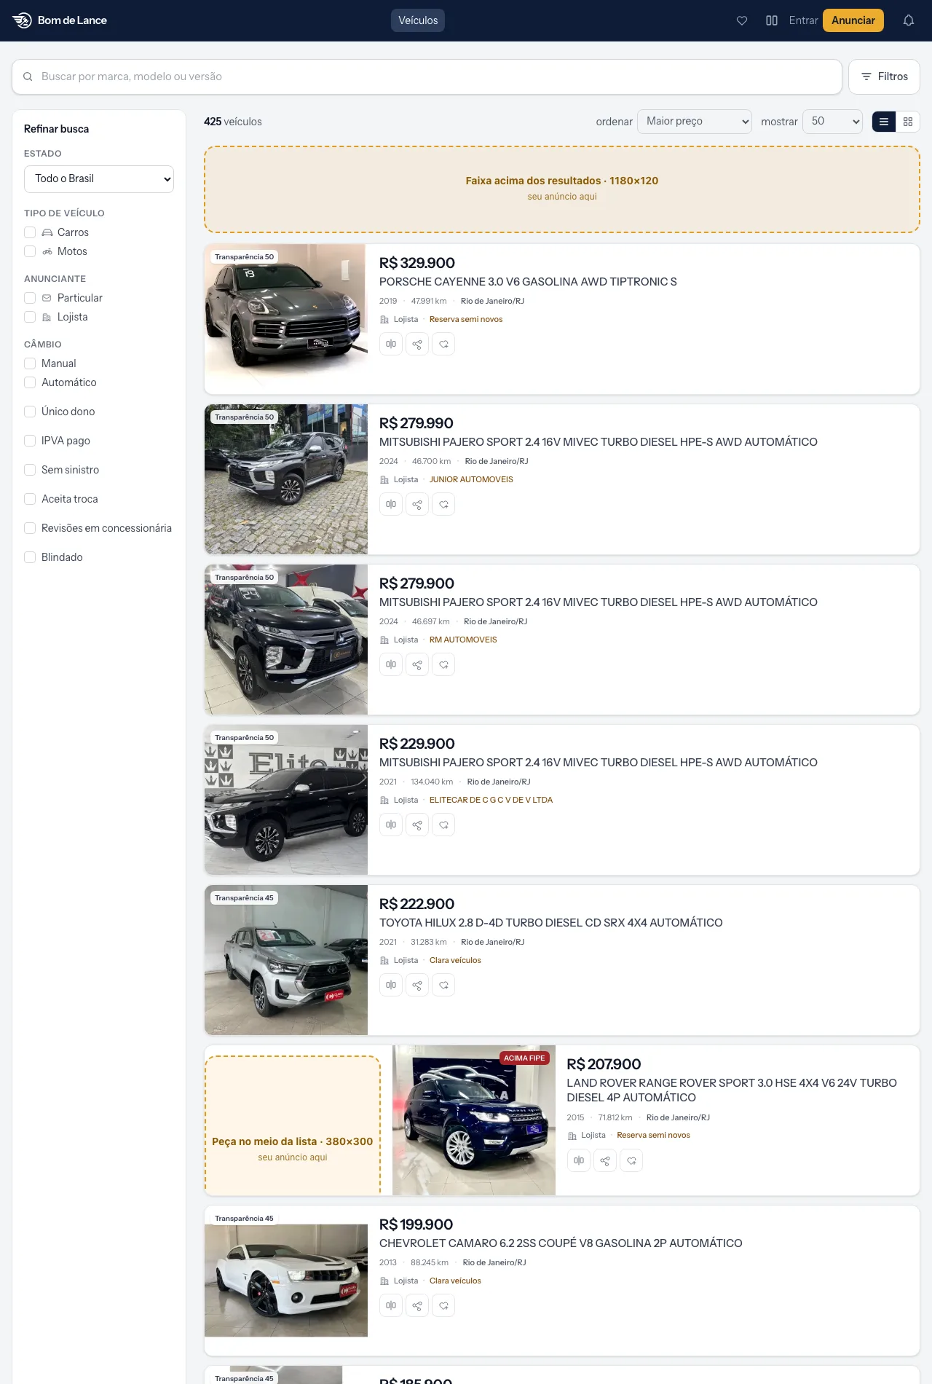Open the Maior preço sort dropdown
The height and width of the screenshot is (1384, 932).
tap(695, 122)
